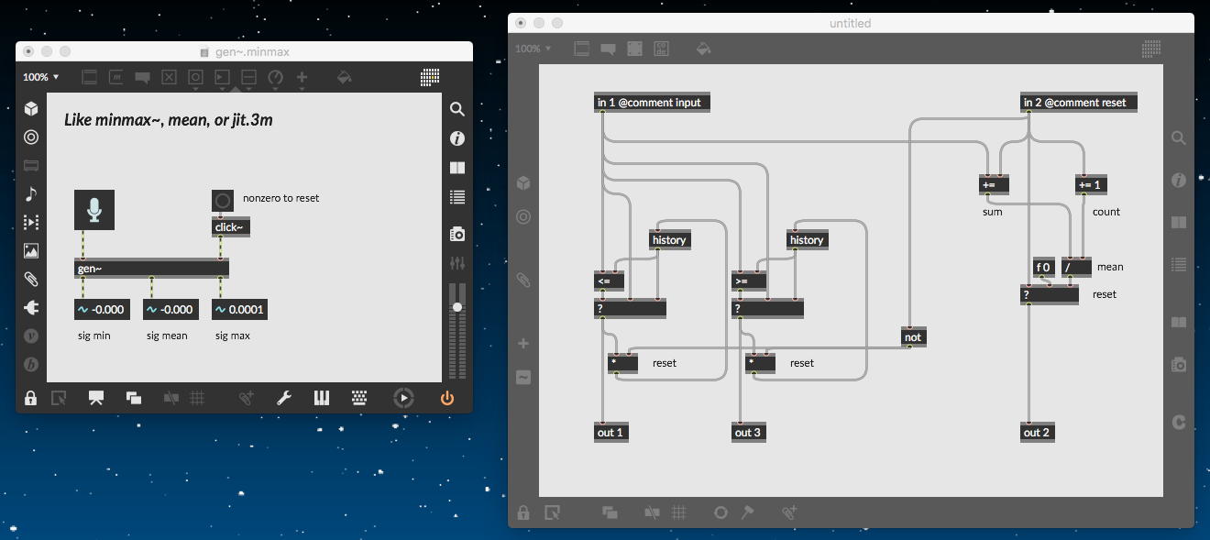Open the object browser cube icon

tap(31, 109)
